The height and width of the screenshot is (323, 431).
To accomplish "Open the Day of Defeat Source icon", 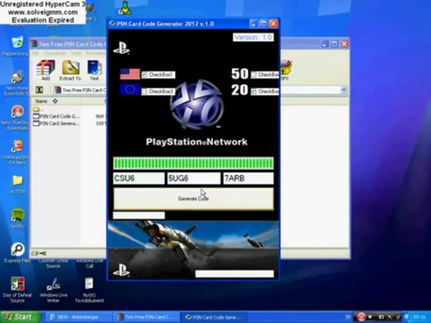I will pos(18,284).
